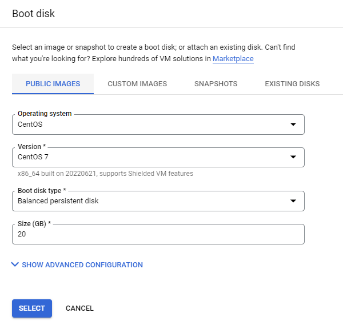The height and width of the screenshot is (325, 343).
Task: Click the "Boot disk type *" field label
Action: coord(42,190)
